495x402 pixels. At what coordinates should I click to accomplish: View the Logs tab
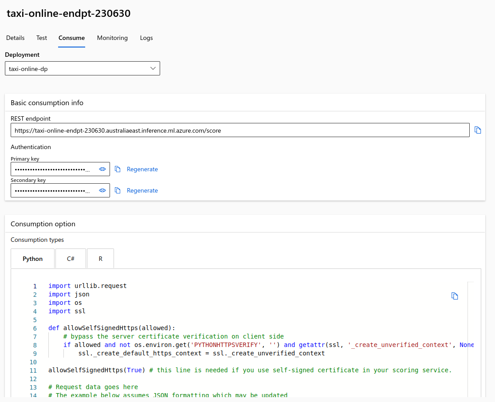click(x=146, y=38)
